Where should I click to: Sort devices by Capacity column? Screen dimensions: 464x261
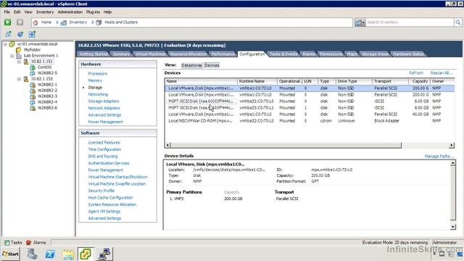(x=419, y=81)
